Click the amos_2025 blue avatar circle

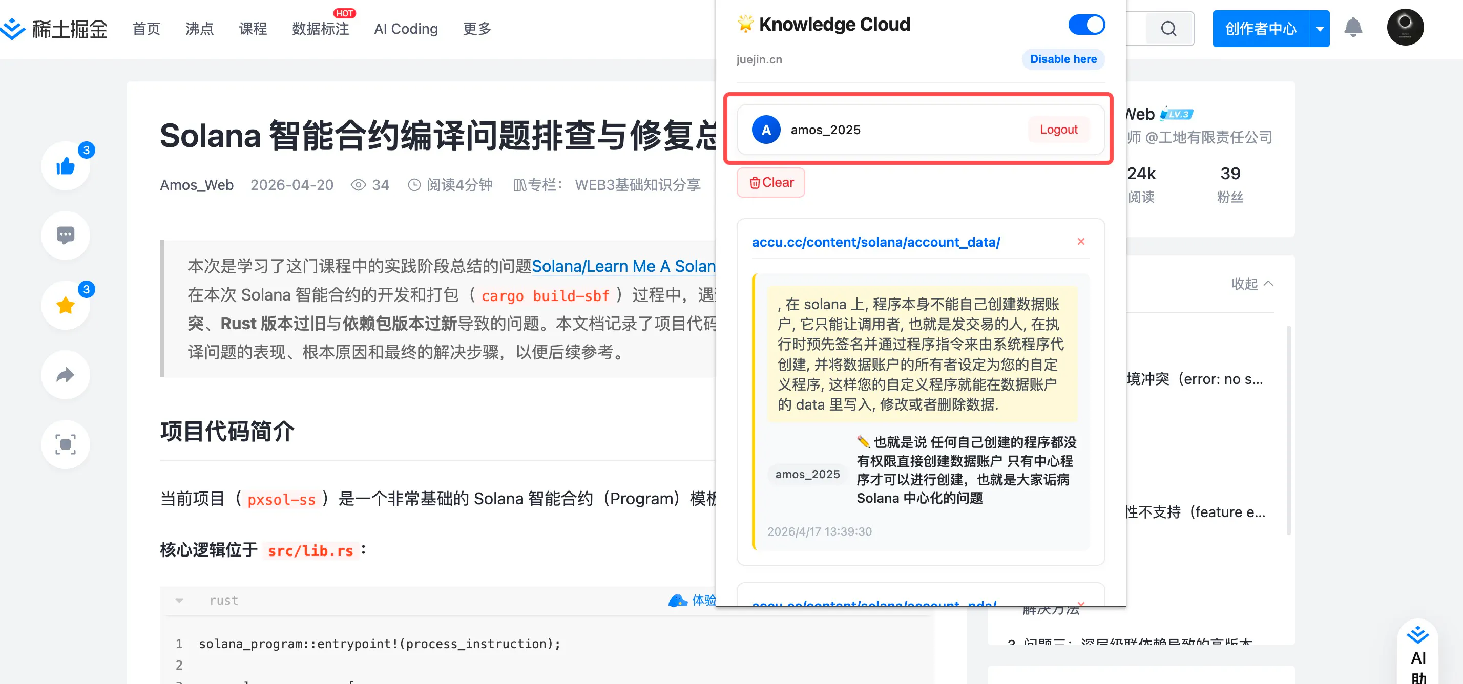pos(766,130)
